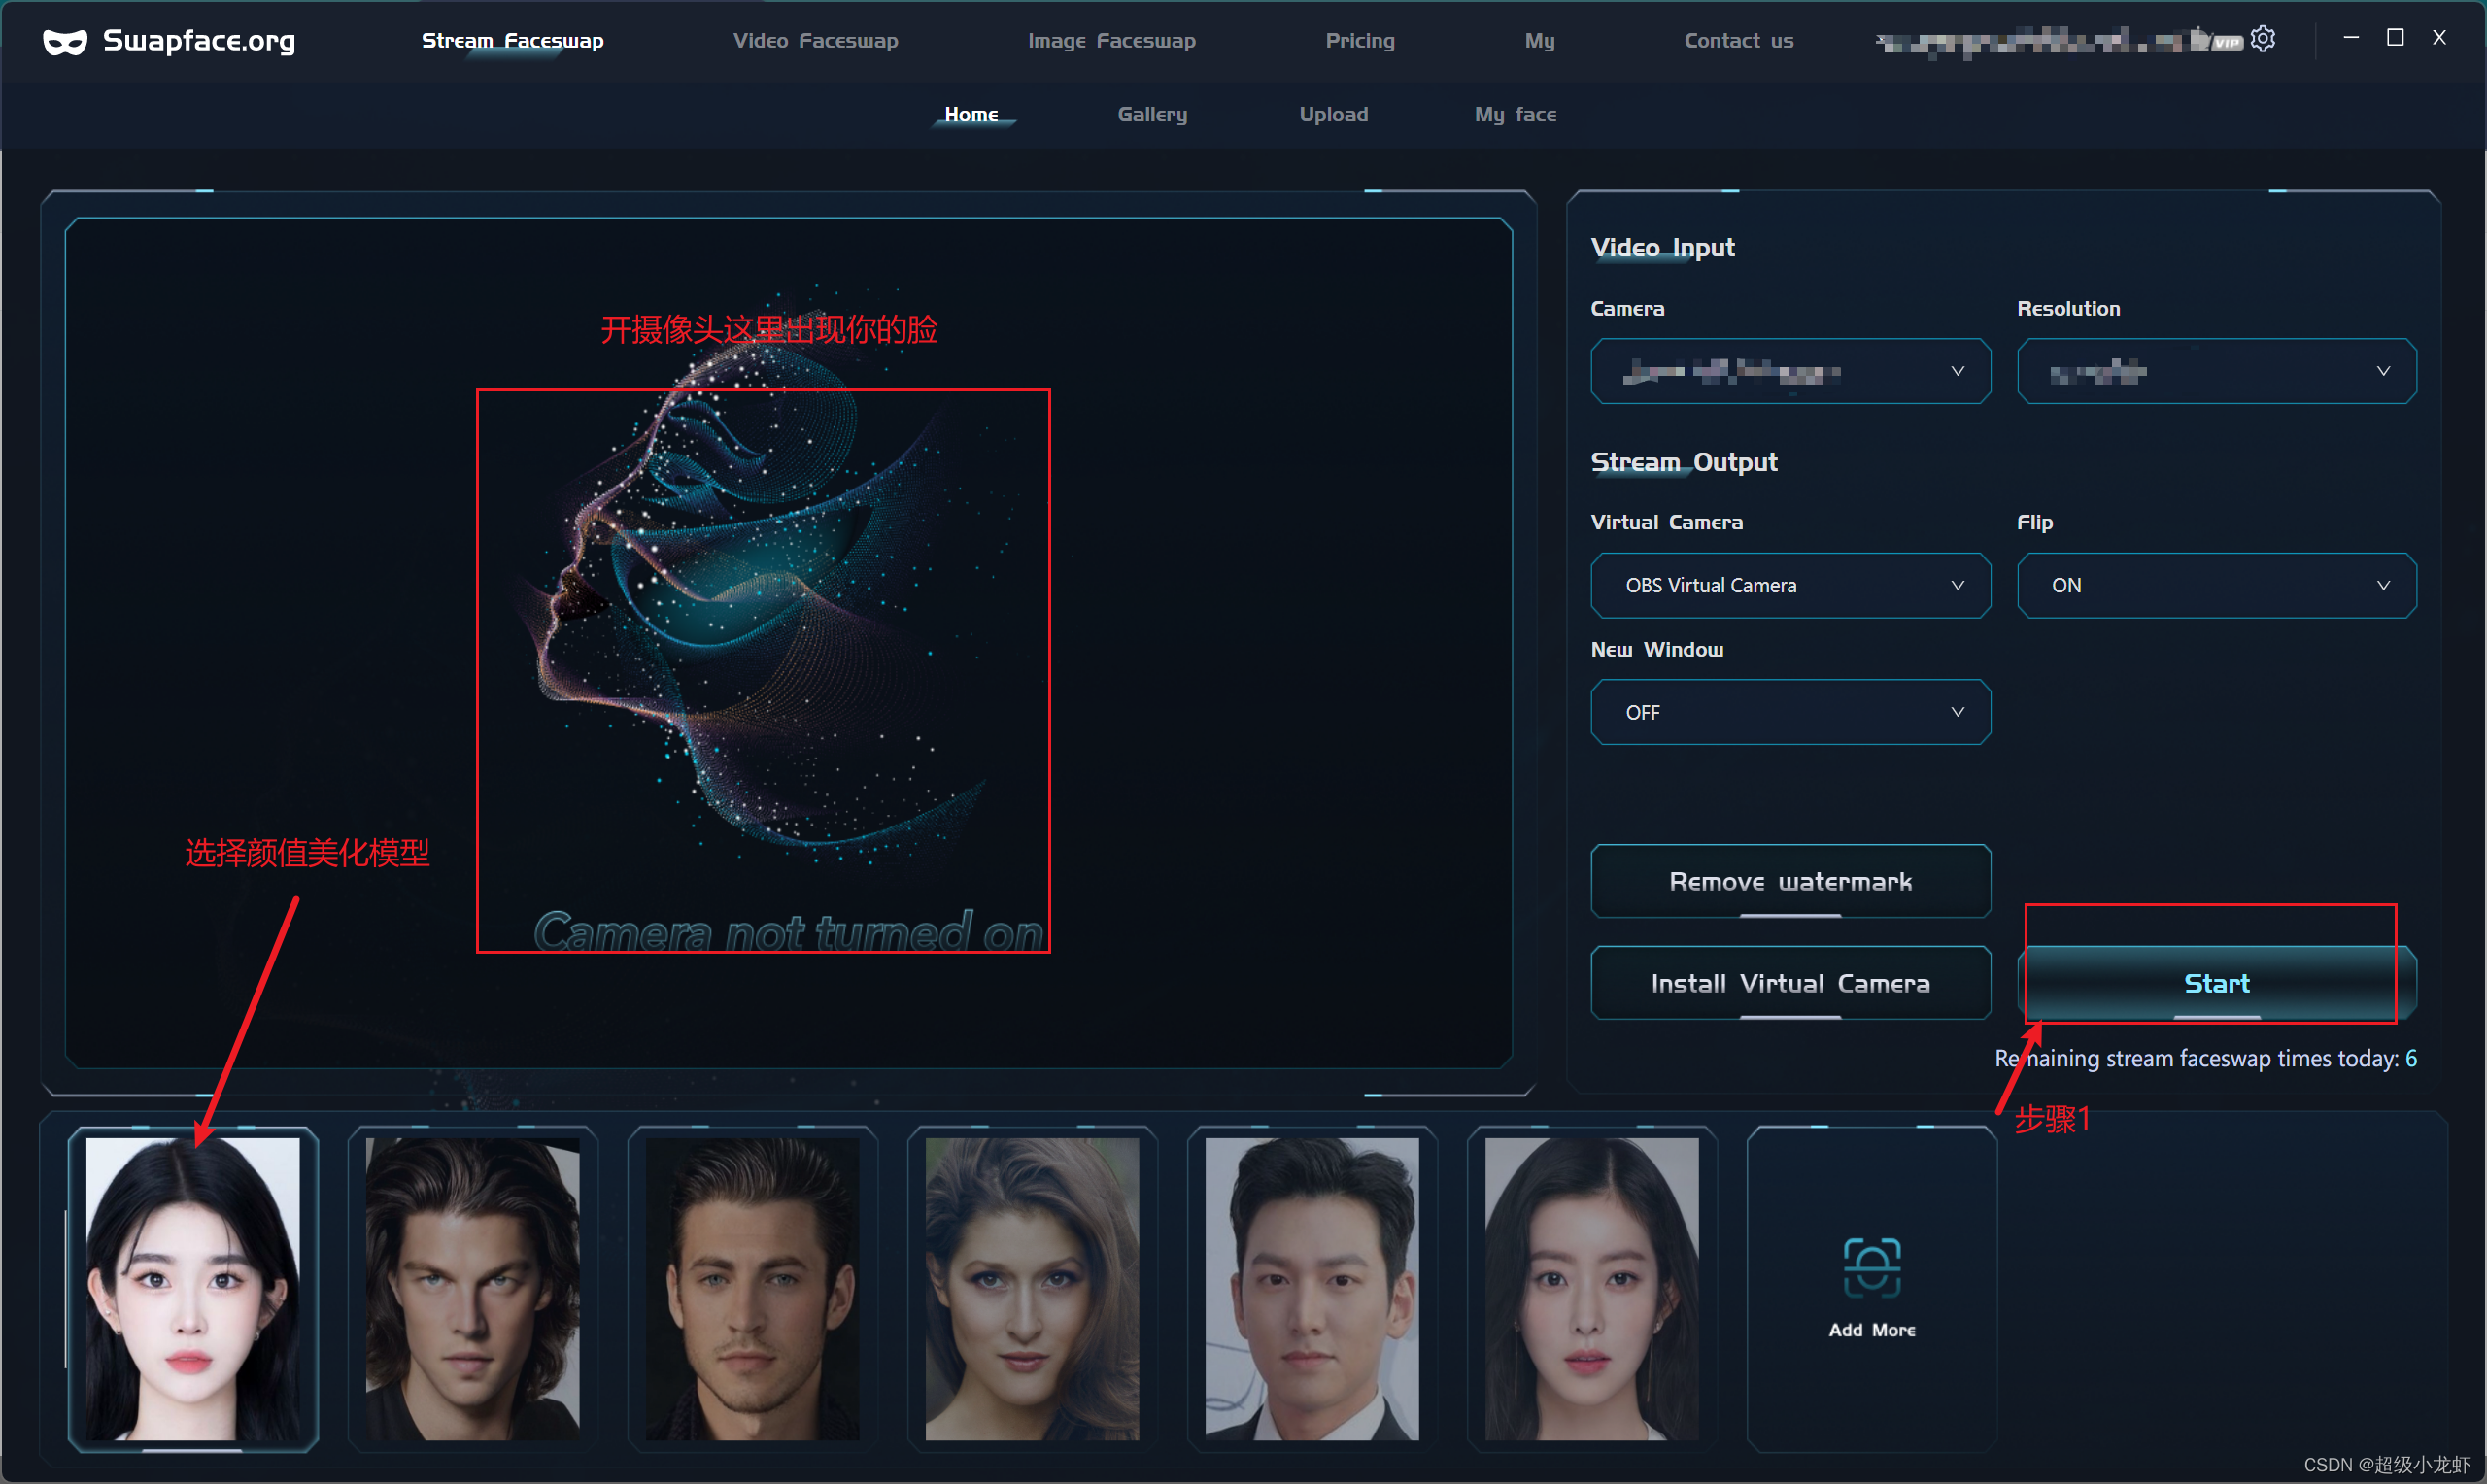Open settings via the gear icon

point(2263,39)
